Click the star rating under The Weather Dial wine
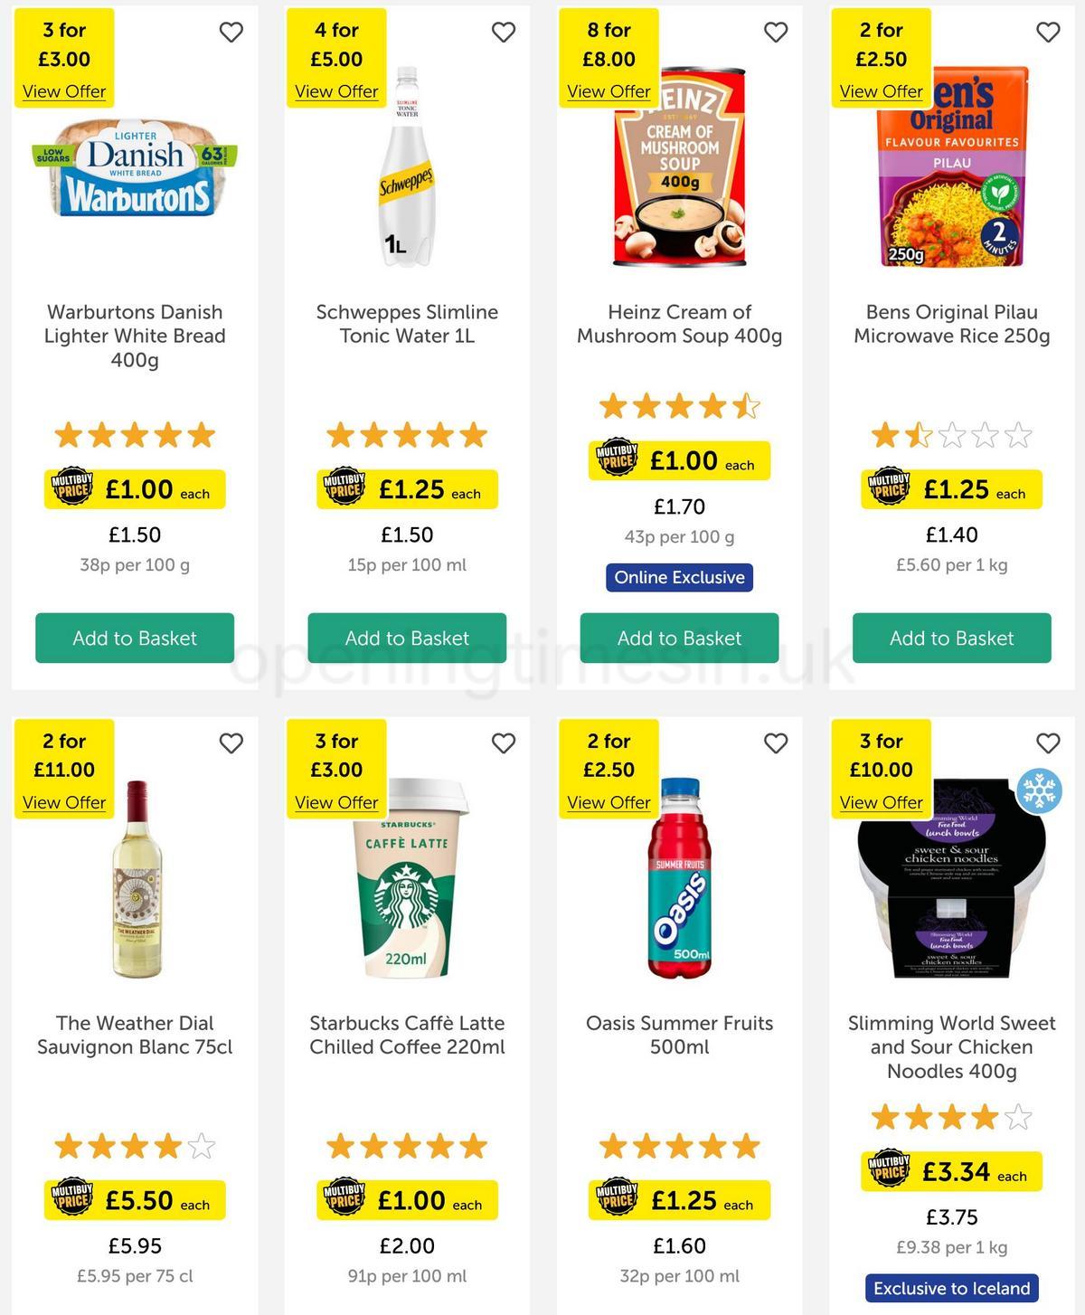Viewport: 1085px width, 1315px height. [x=134, y=1146]
